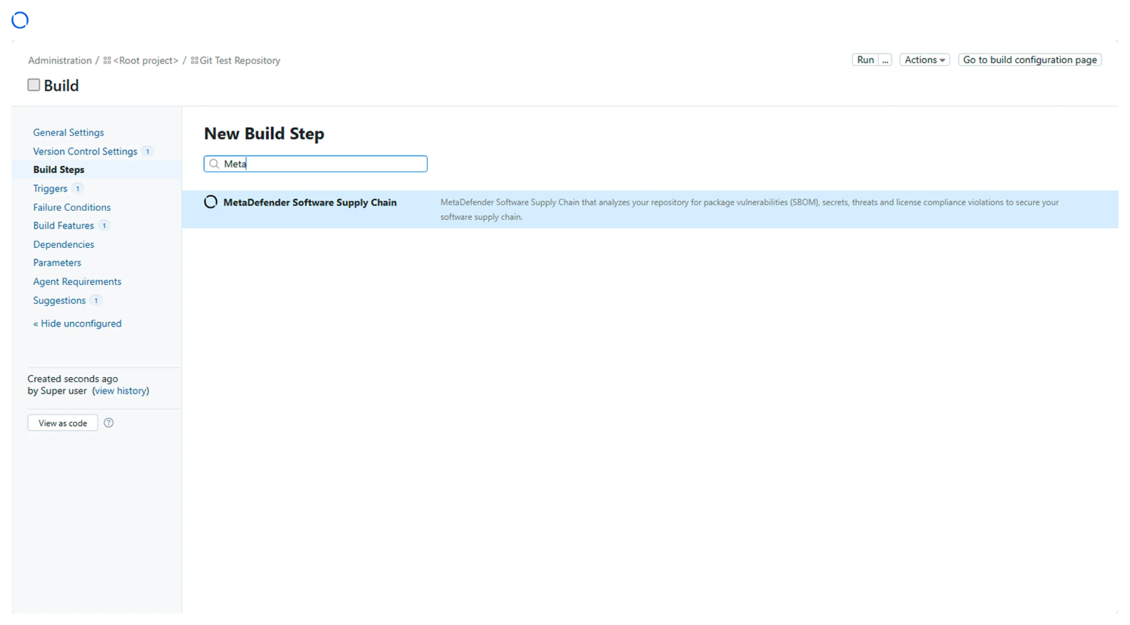Go to General Settings

pyautogui.click(x=68, y=133)
